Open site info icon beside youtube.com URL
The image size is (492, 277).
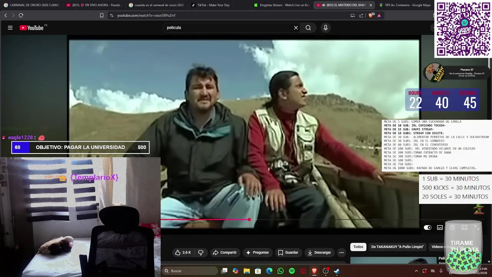(111, 15)
